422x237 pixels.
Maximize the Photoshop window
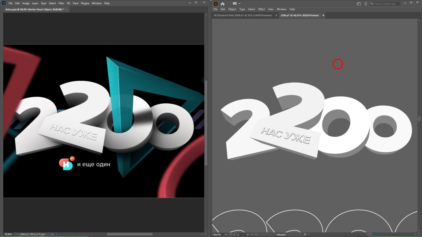[196, 2]
